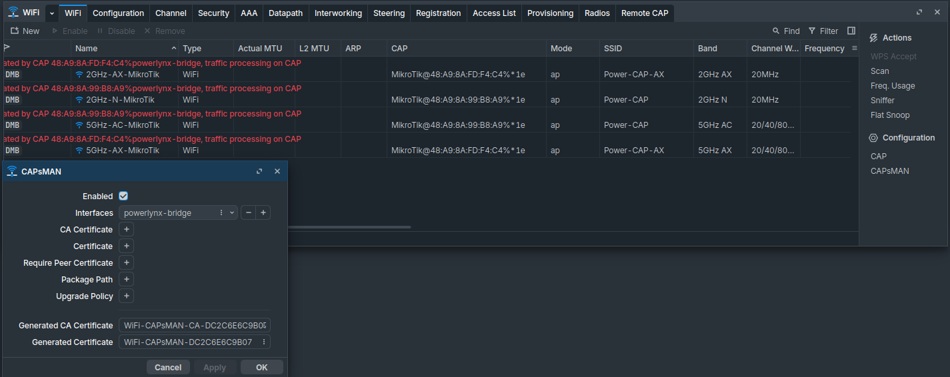The height and width of the screenshot is (377, 950).
Task: Switch to the Provisioning tab
Action: click(550, 13)
